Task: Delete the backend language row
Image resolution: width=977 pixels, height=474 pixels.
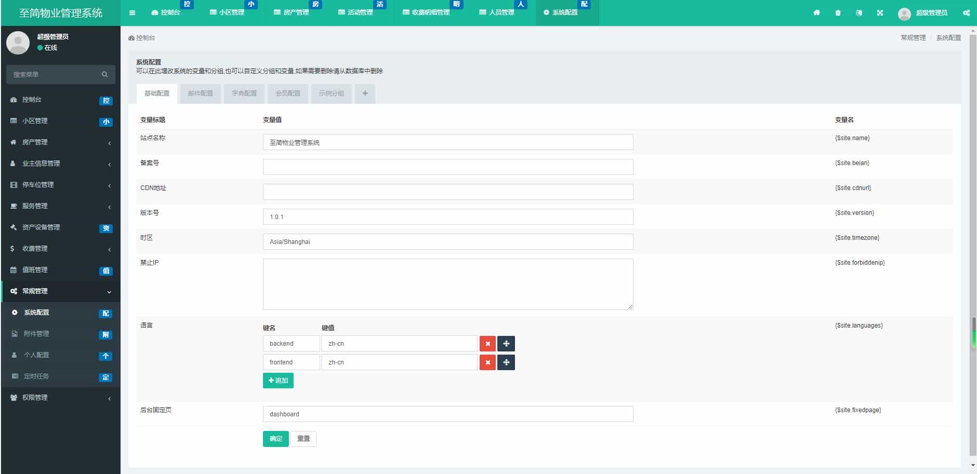Action: [x=487, y=343]
